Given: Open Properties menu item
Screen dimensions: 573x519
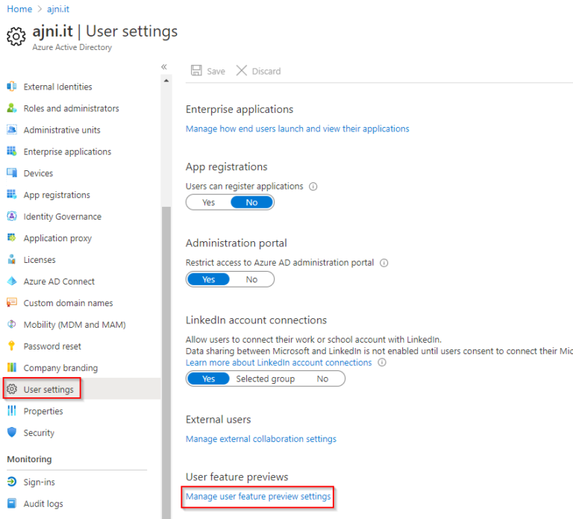Looking at the screenshot, I should pyautogui.click(x=43, y=411).
